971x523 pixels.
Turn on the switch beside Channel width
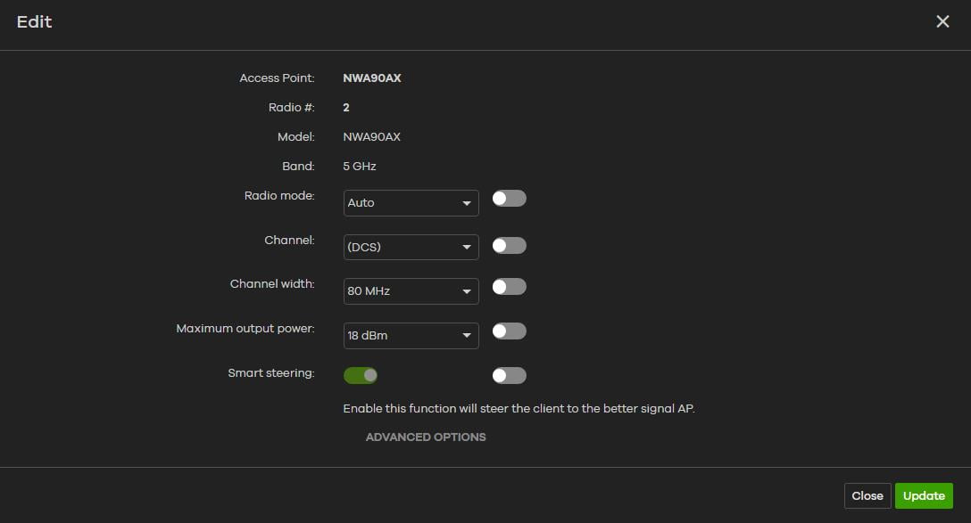[x=509, y=287]
